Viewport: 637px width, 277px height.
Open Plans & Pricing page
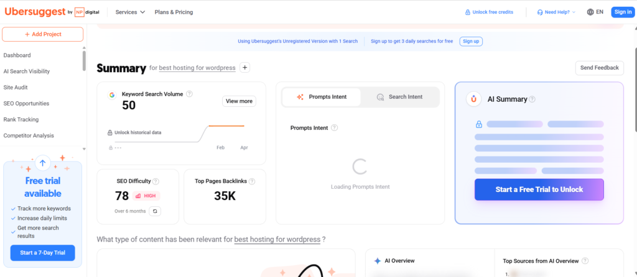point(174,12)
